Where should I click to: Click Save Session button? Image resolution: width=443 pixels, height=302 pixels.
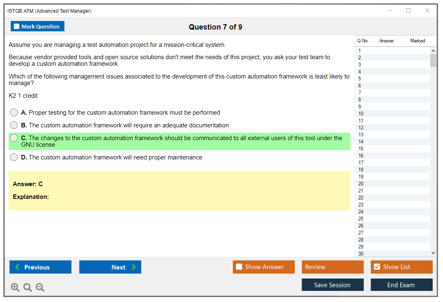click(x=333, y=285)
